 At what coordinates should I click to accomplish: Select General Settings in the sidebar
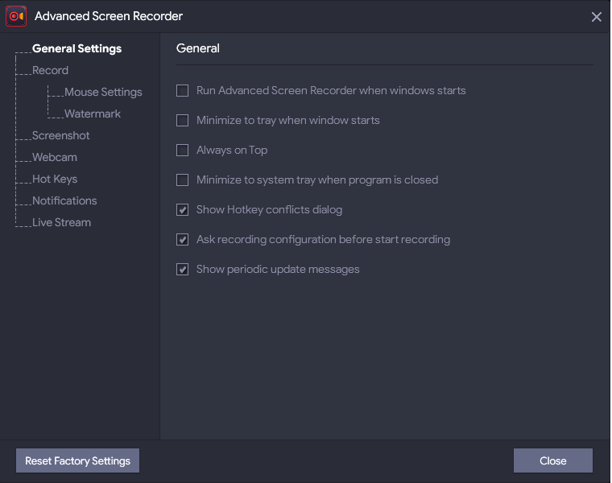76,49
